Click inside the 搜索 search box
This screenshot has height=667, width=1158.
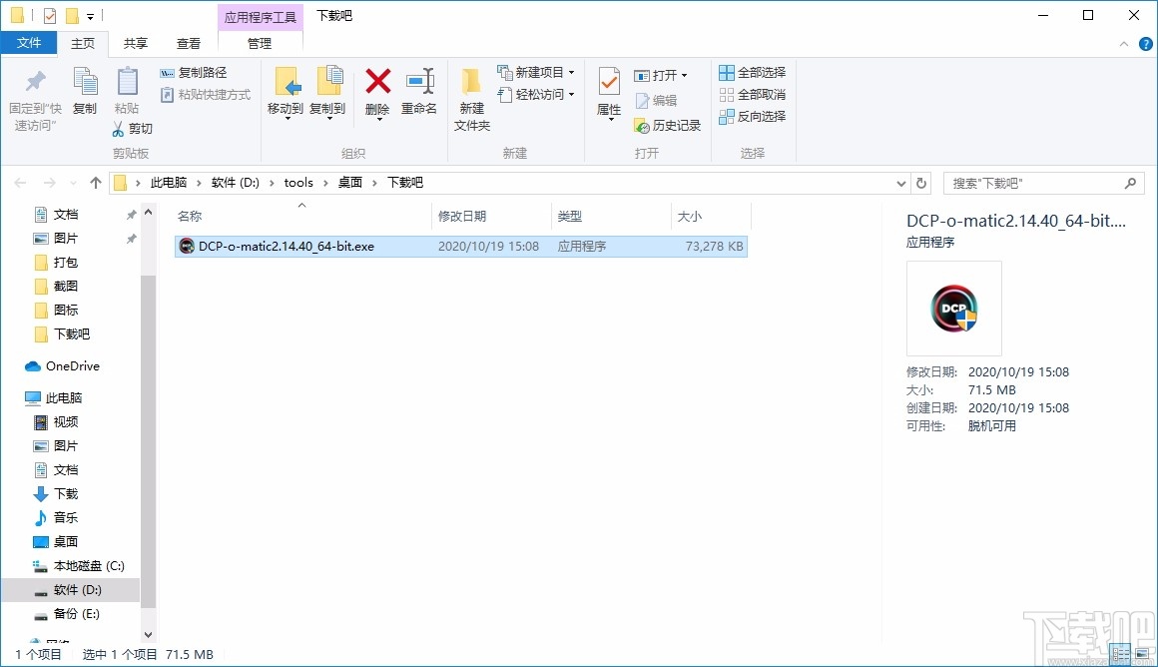click(1038, 183)
